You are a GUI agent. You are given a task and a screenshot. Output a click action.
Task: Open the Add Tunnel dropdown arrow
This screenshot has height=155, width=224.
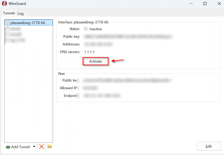tap(34, 146)
